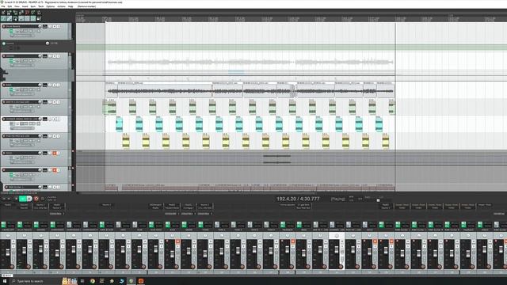Toggle item grouping in the toolbar
Image resolution: width=507 pixels, height=285 pixels.
click(x=9, y=18)
